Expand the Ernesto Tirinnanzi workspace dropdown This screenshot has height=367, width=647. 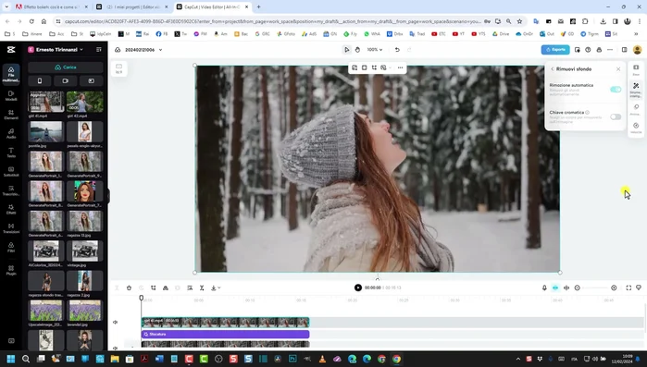click(x=81, y=49)
